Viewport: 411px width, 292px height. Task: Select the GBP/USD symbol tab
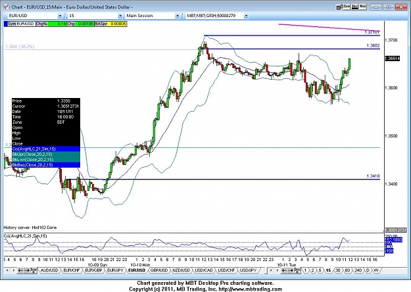pos(159,270)
